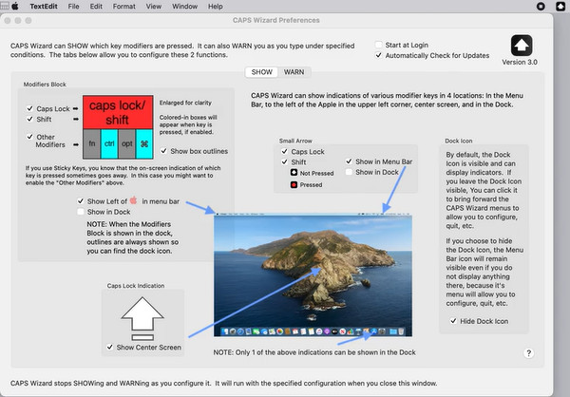Toggle Shift in Small Arrow section

(x=284, y=161)
